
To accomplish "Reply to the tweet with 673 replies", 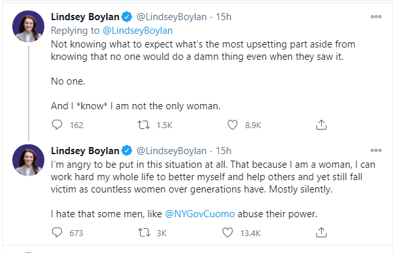I will click(x=57, y=233).
